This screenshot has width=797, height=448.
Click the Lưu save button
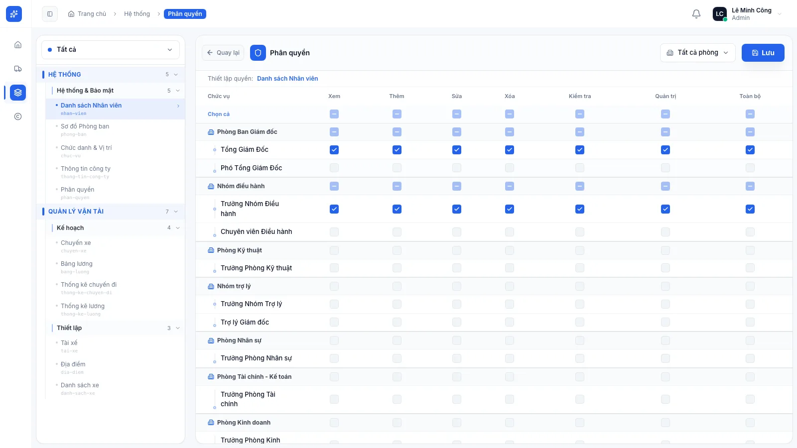pyautogui.click(x=763, y=53)
